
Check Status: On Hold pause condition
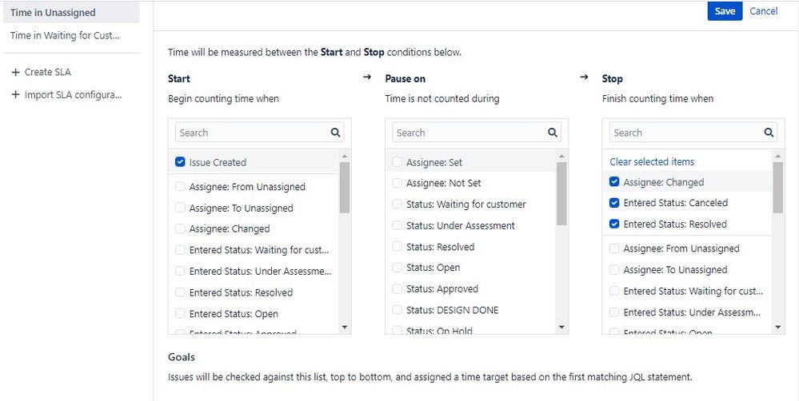[398, 330]
